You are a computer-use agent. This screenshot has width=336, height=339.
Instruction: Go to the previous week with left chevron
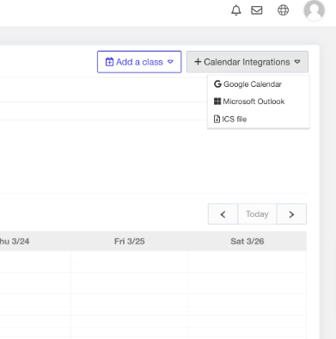[223, 214]
